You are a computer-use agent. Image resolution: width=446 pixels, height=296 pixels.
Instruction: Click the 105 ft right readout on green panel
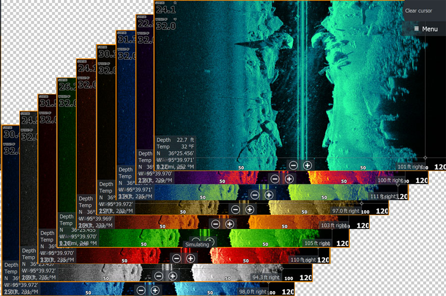coord(317,243)
